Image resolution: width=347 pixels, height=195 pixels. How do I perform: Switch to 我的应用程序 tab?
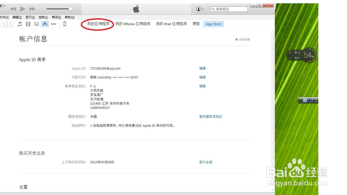[x=98, y=24]
